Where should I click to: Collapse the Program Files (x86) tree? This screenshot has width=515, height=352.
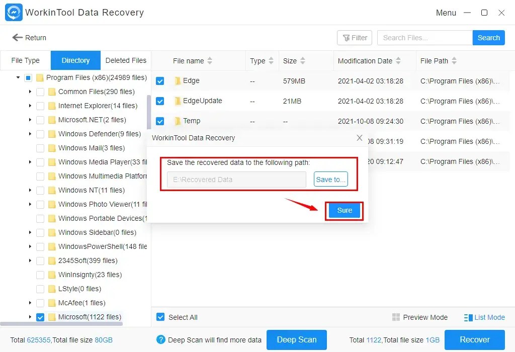[17, 77]
